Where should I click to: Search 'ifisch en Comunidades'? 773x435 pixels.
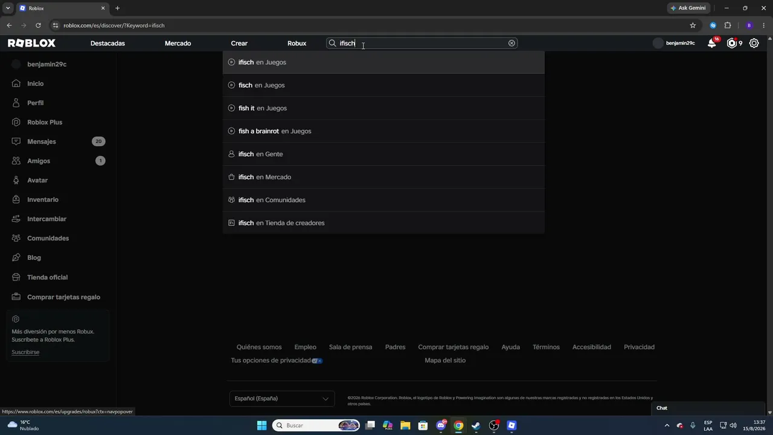383,200
